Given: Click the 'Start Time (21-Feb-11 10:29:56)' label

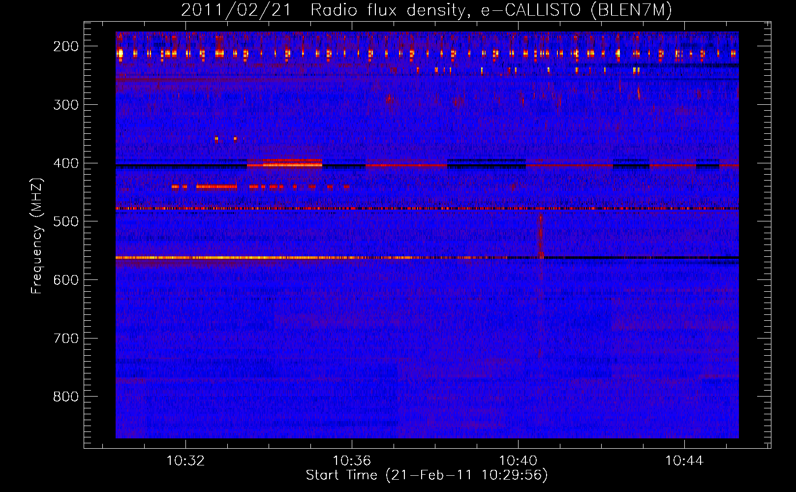Looking at the screenshot, I should pos(427,475).
